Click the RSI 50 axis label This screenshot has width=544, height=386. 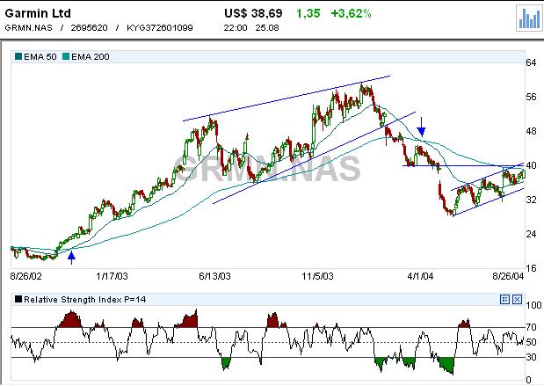click(531, 342)
